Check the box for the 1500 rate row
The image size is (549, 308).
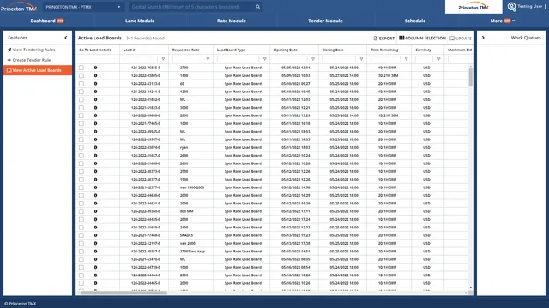(81, 180)
